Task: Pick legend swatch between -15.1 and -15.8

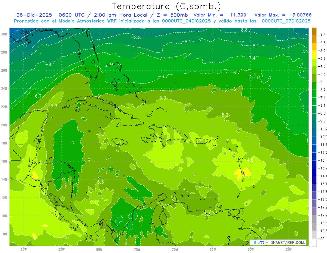Action: [x=314, y=187]
